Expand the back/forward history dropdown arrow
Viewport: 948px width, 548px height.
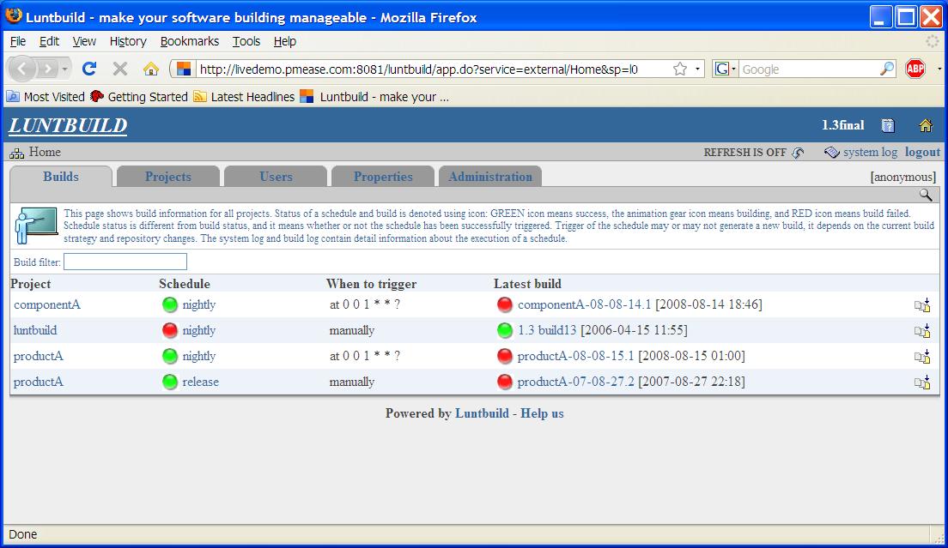(x=65, y=69)
